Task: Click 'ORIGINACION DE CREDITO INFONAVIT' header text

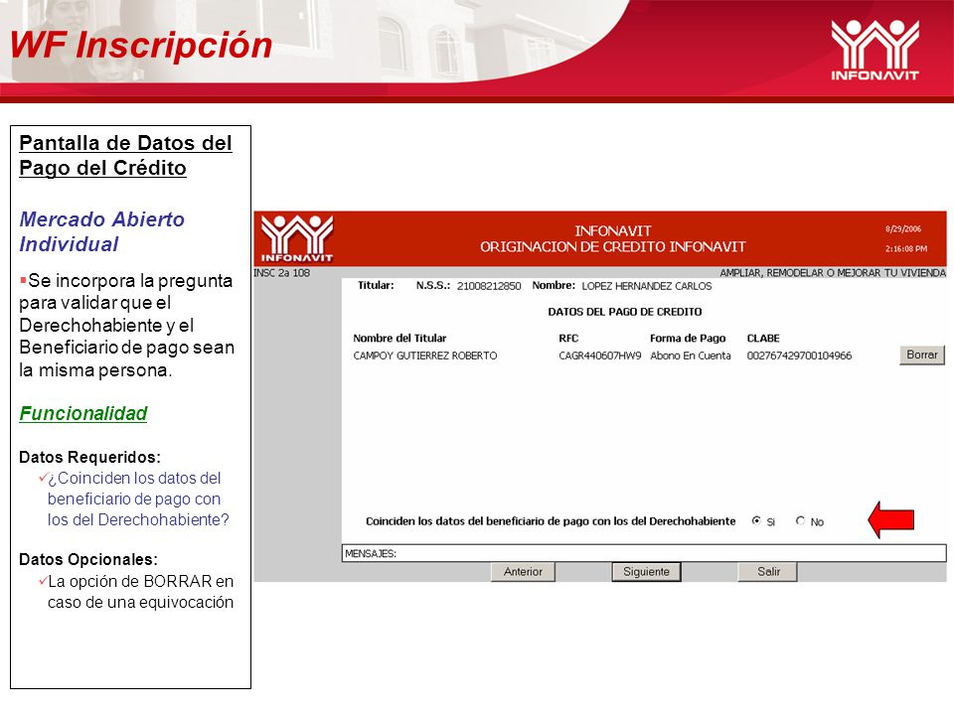Action: click(613, 247)
